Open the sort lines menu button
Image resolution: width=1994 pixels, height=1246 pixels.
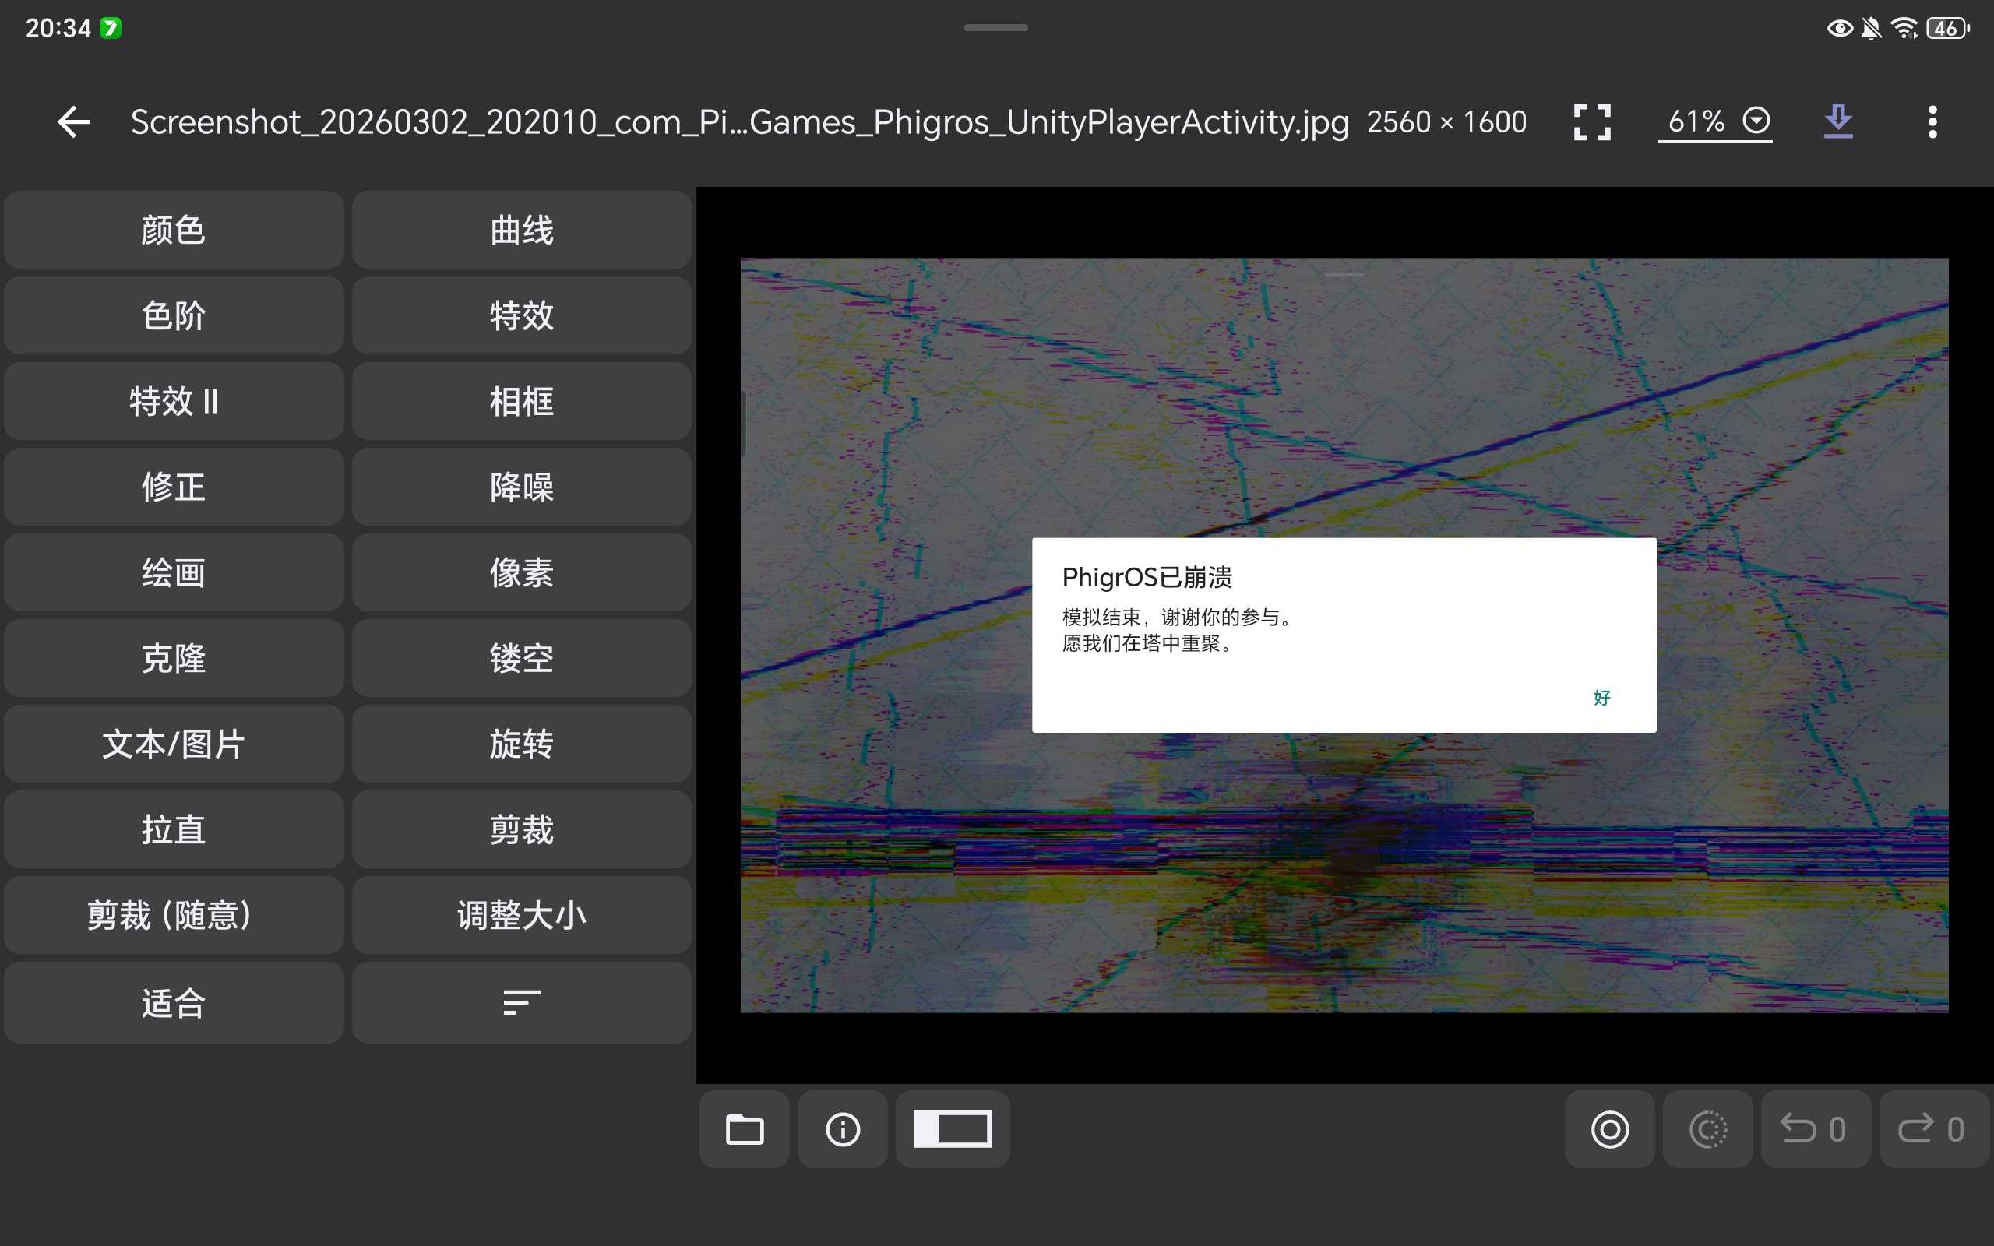tap(522, 1002)
